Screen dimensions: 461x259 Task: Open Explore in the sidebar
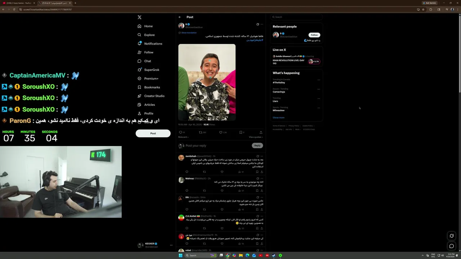(146, 35)
